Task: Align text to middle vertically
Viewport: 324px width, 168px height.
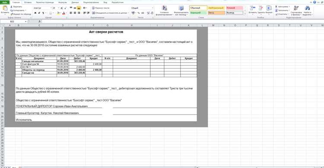Action: 75,8
